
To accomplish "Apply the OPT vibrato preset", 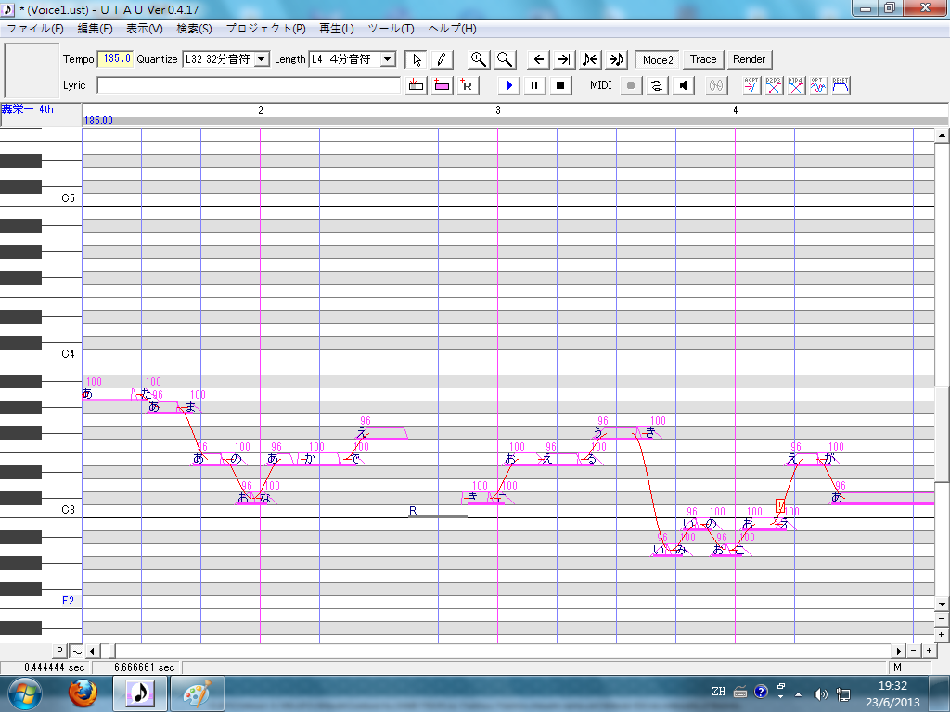I will pyautogui.click(x=818, y=85).
